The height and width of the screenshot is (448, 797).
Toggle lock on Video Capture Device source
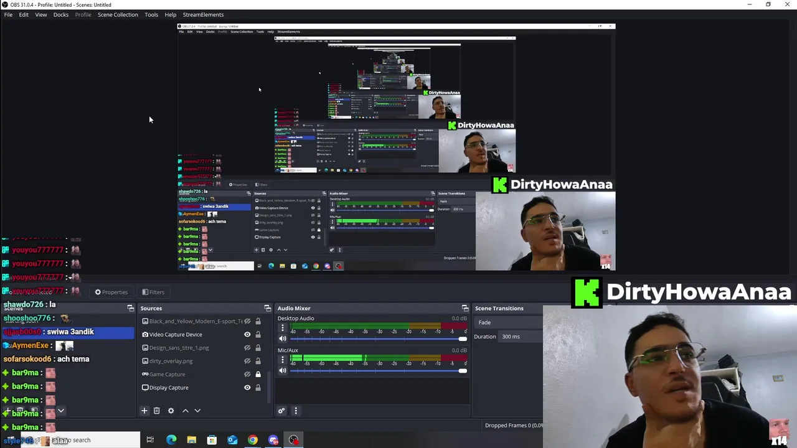[x=258, y=335]
